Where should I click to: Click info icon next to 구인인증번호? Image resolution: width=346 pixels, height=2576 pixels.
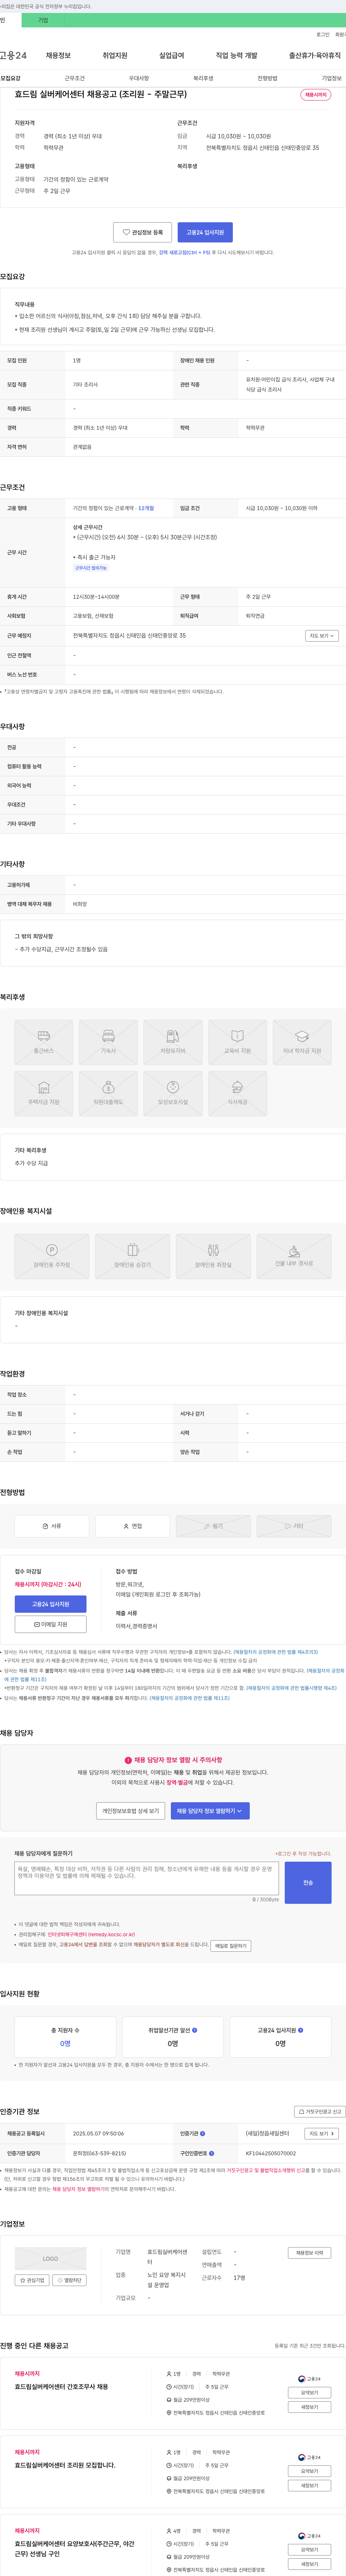212,2153
